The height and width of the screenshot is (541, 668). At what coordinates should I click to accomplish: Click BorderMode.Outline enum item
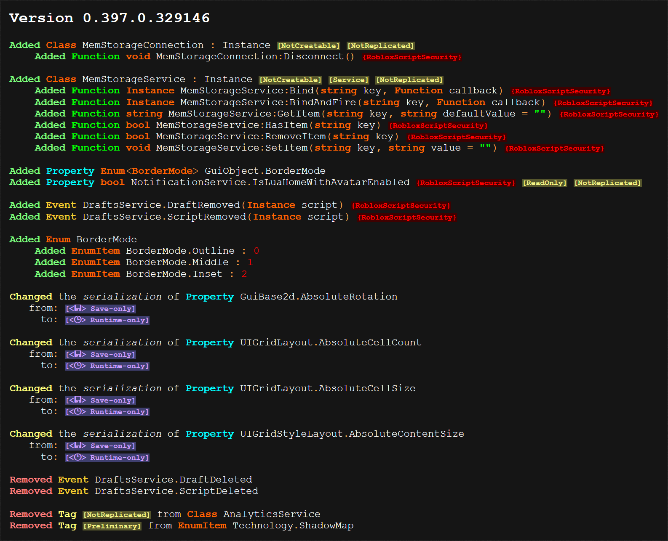[x=180, y=251]
